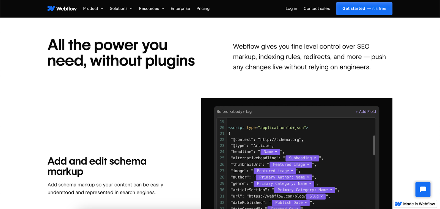This screenshot has height=209, width=440.
Task: Click line number 19 in the editor
Action: [x=222, y=122]
